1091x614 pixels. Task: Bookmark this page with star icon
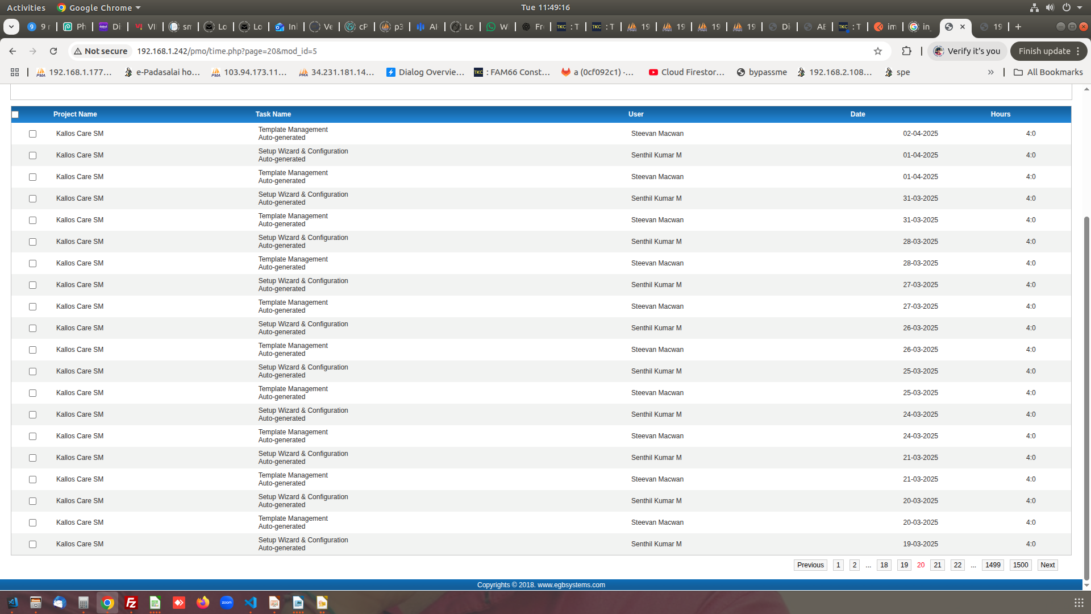click(878, 51)
